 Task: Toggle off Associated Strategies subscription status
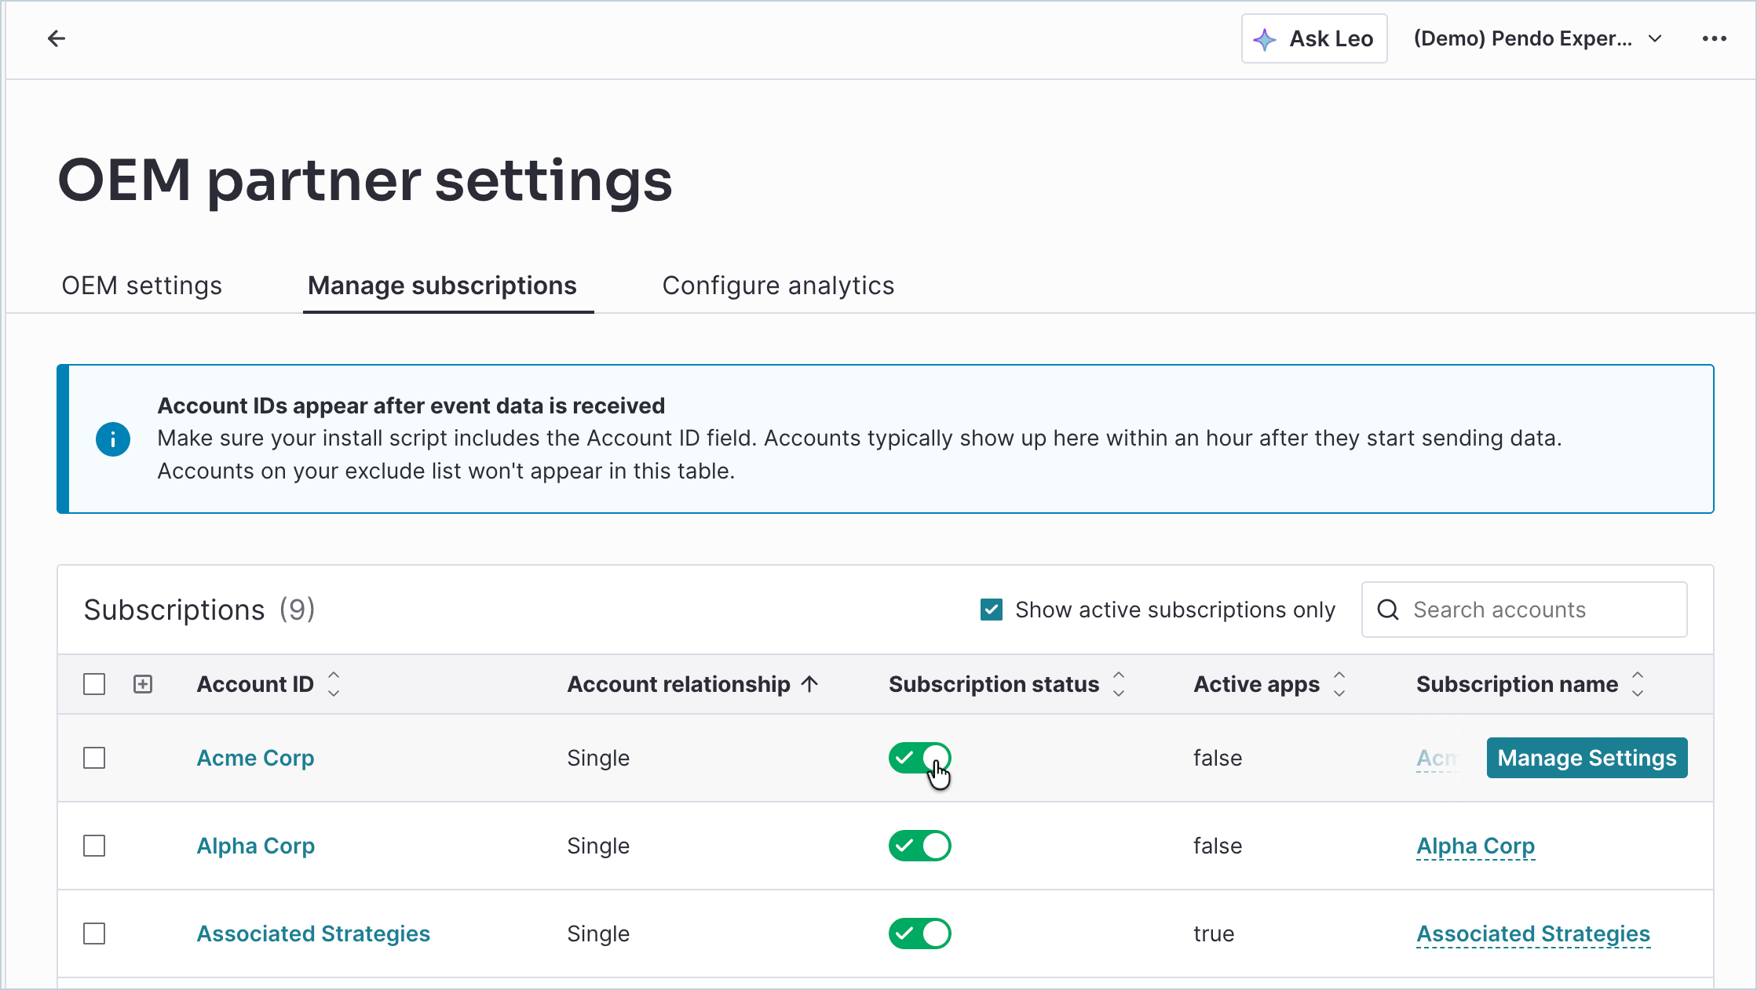[919, 934]
